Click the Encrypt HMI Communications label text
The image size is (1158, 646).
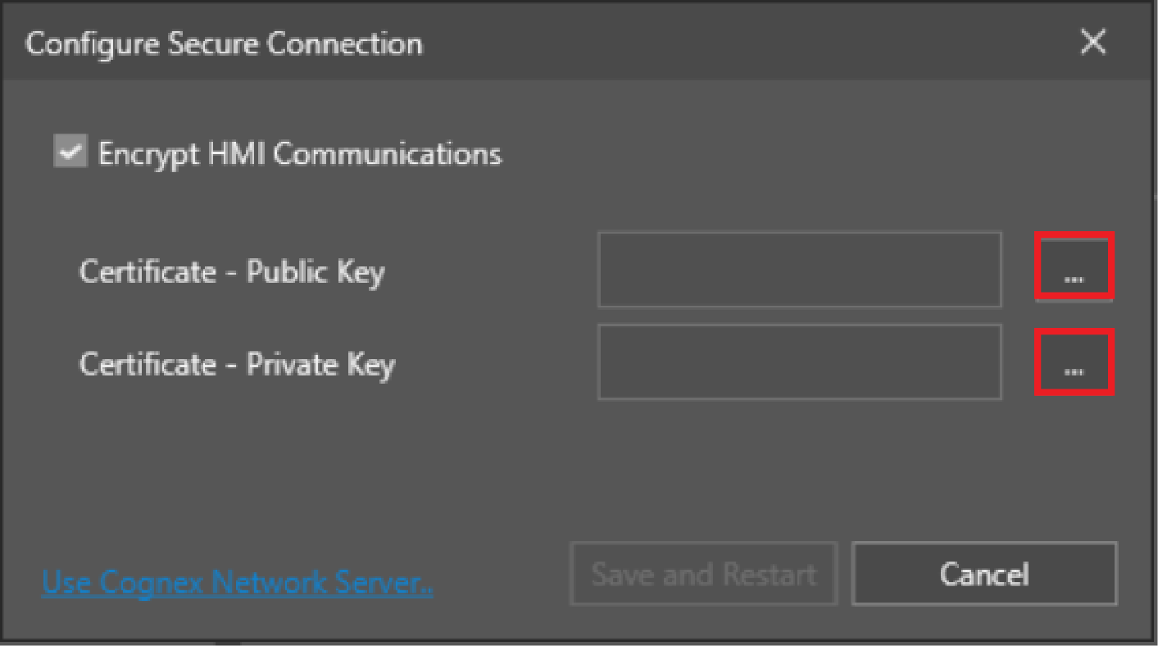(x=299, y=153)
